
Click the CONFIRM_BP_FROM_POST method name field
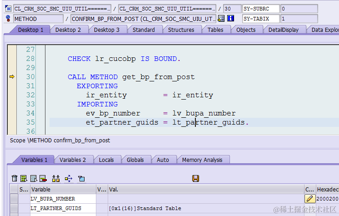pos(143,19)
